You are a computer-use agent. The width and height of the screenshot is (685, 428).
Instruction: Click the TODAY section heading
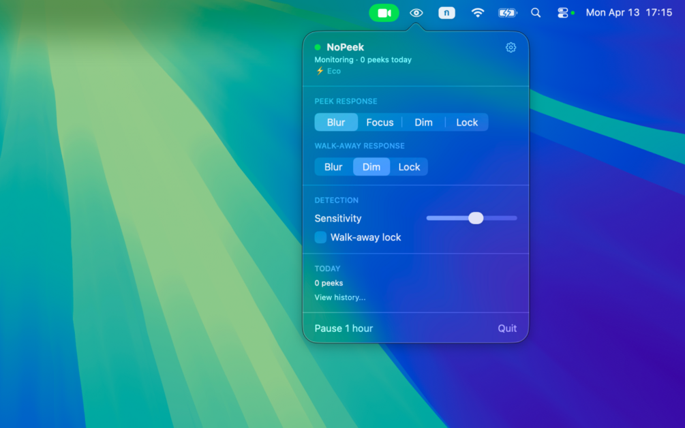pyautogui.click(x=327, y=269)
